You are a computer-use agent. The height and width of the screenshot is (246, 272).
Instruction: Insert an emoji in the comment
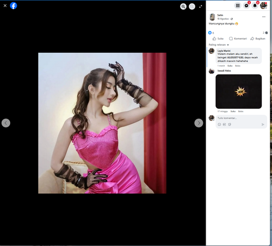pyautogui.click(x=219, y=124)
